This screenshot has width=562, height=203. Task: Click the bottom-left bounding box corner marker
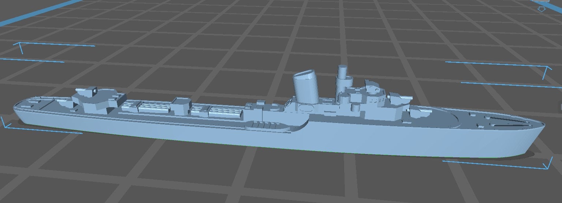4,124
